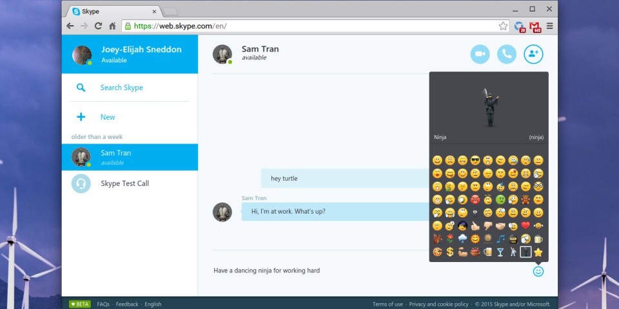
Task: Select the kissing lips emoticon
Action: 437,173
